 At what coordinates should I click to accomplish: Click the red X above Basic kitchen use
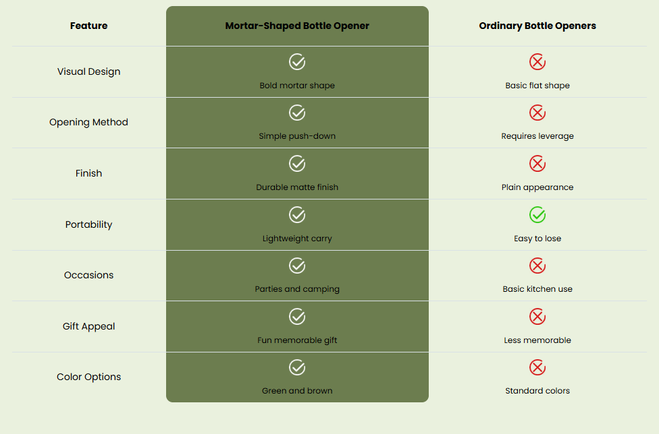pos(537,266)
